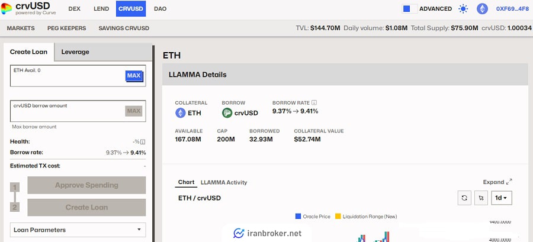
Task: Select the chart cursor pointer tool
Action: tap(481, 198)
